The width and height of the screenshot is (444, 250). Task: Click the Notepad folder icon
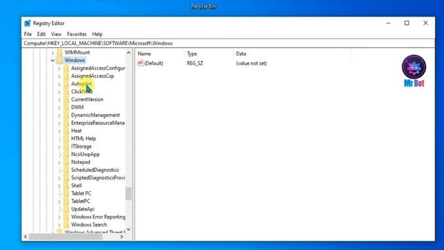click(67, 162)
